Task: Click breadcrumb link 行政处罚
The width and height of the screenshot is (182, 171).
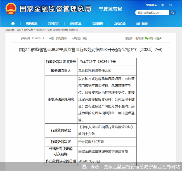Action: (40, 30)
